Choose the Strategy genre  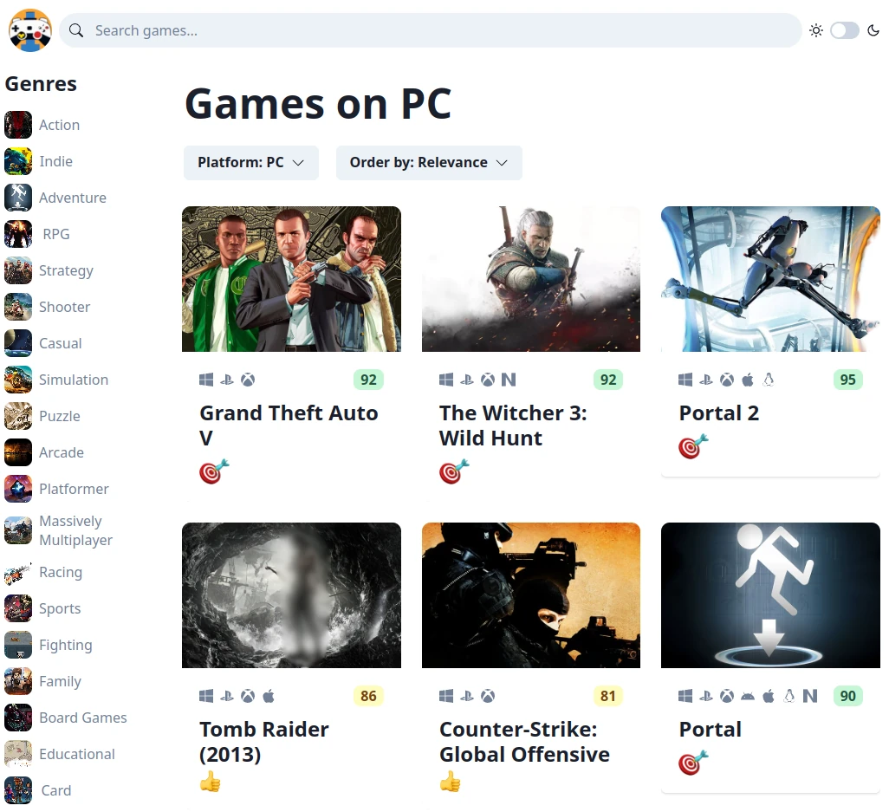(x=67, y=270)
